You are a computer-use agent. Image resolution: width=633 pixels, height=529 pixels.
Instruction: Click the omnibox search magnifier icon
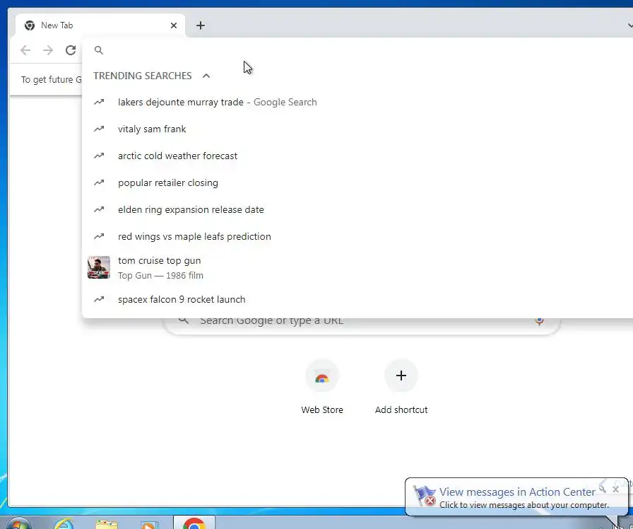point(98,50)
